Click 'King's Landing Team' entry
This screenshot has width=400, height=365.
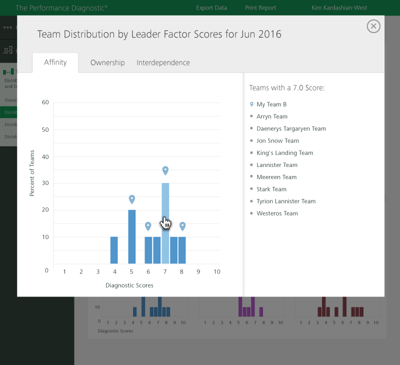tap(284, 153)
